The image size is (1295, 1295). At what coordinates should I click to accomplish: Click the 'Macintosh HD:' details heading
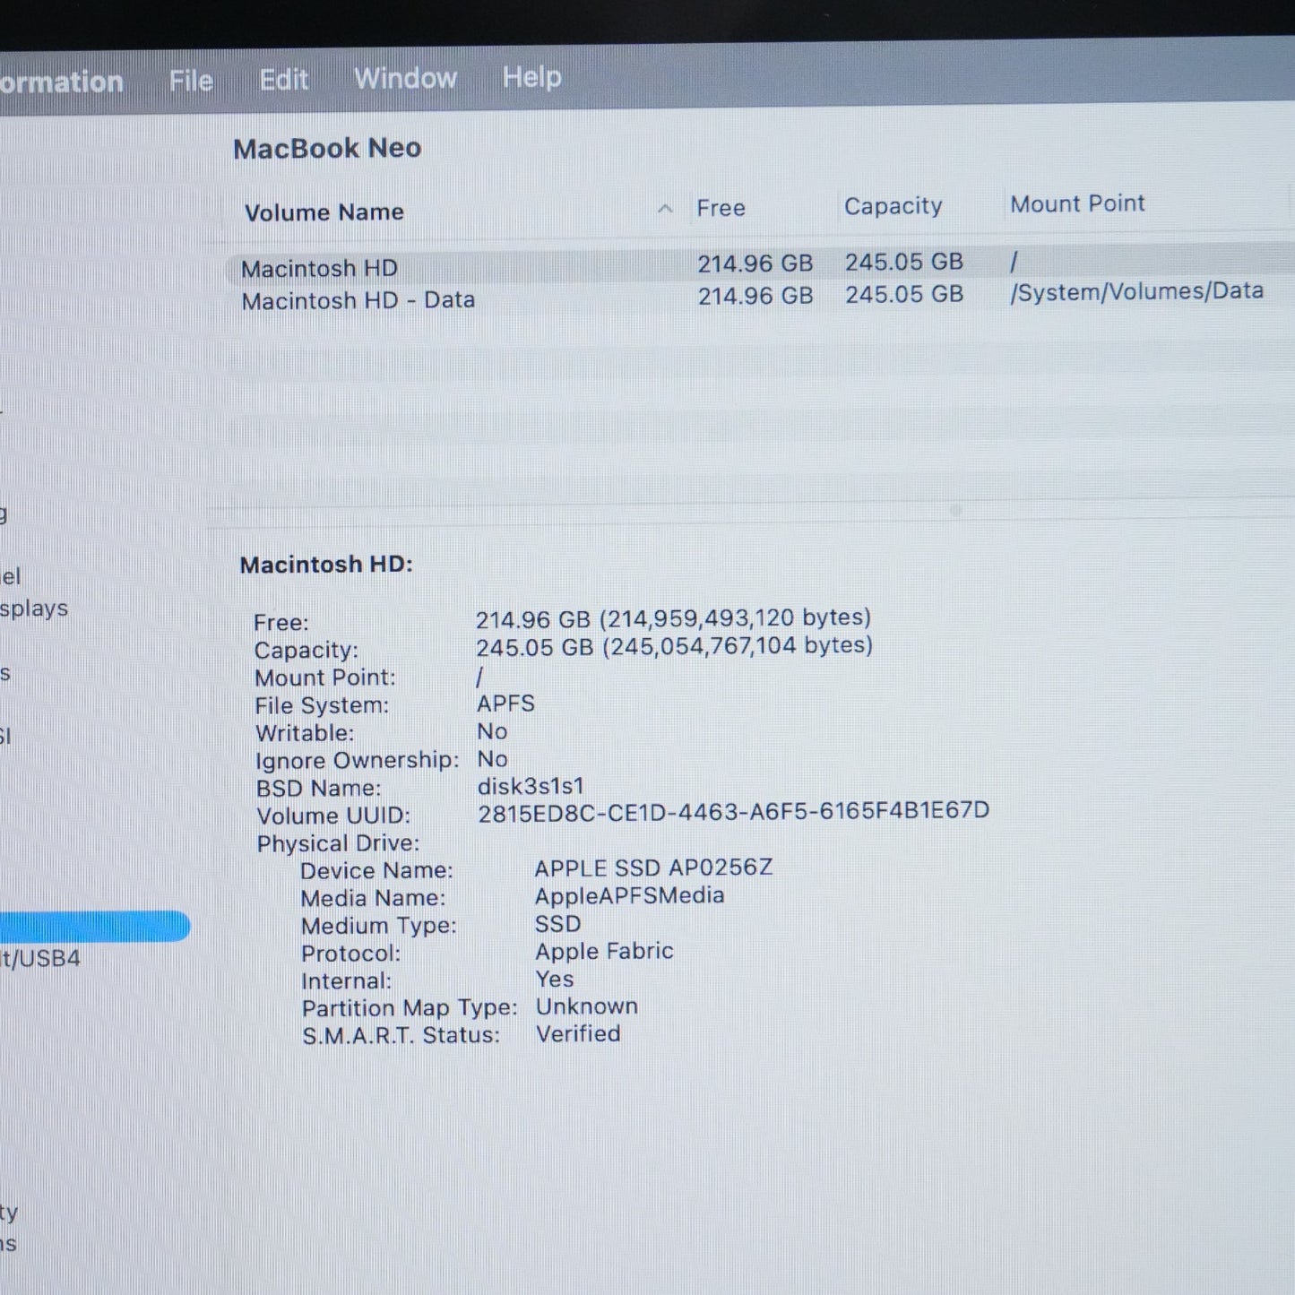[326, 565]
